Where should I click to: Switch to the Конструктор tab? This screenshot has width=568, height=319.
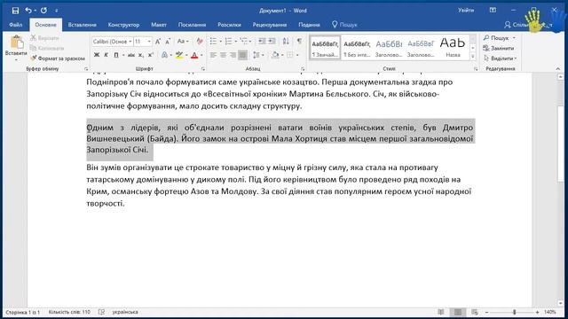tap(123, 25)
